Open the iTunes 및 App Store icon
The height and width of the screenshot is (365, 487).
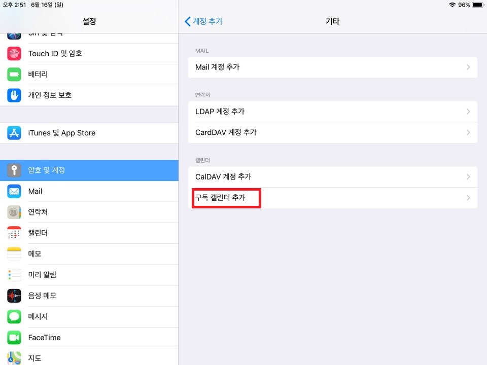(14, 133)
